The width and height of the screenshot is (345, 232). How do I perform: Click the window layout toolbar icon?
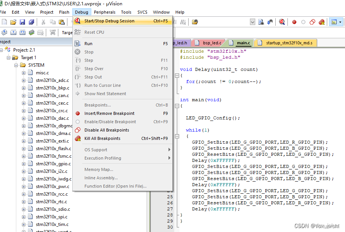tap(334, 22)
